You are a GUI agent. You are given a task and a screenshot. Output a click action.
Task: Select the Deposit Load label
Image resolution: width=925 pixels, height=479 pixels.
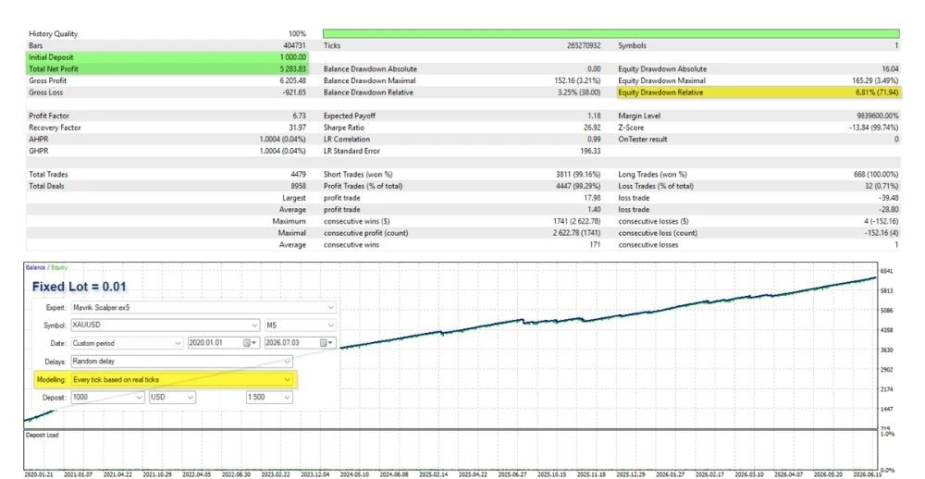(x=43, y=436)
